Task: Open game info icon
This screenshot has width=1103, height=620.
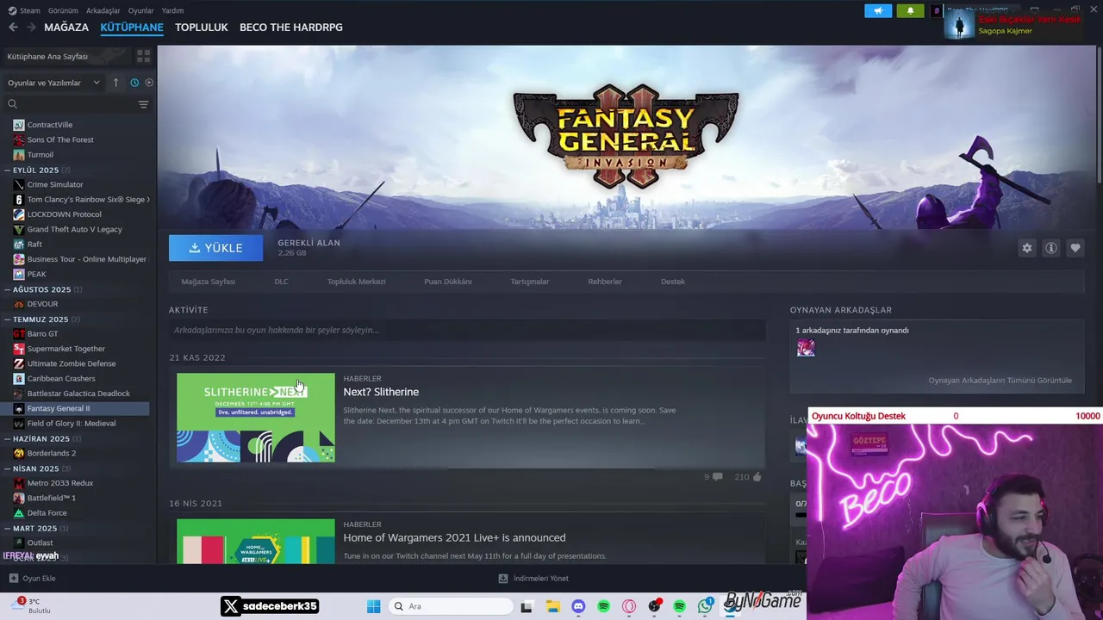Action: [x=1050, y=248]
